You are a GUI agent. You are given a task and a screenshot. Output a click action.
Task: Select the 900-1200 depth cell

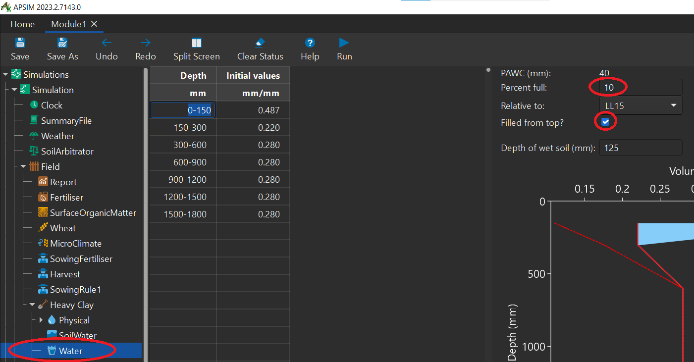[183, 180]
